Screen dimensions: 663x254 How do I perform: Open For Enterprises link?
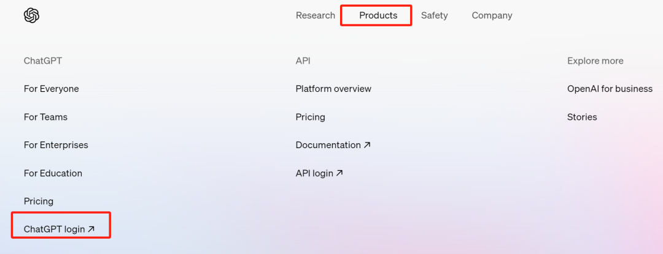click(56, 145)
